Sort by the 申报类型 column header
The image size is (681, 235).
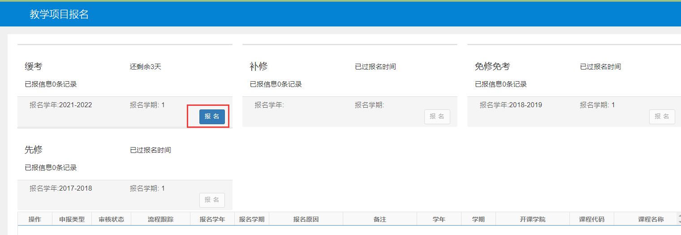coord(72,219)
